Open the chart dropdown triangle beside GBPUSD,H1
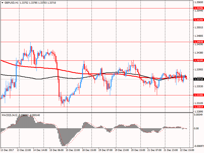Viewport: 204px width, 153px height. click(x=3, y=3)
